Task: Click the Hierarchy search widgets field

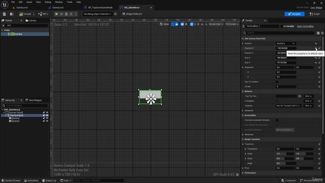Action: (25, 106)
